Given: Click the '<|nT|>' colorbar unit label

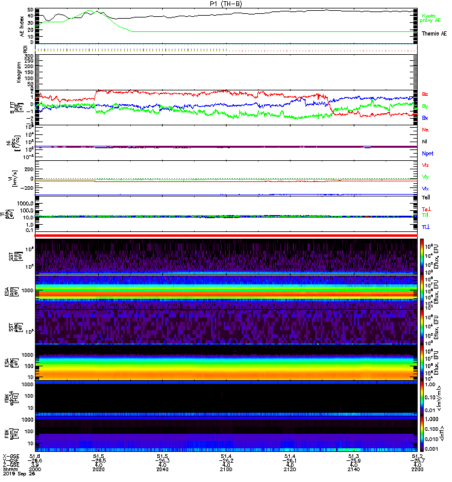Looking at the screenshot, I should 442,433.
